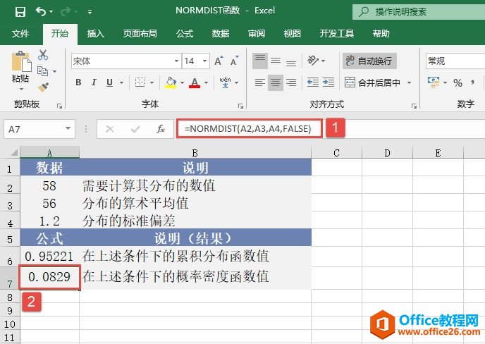
Task: Switch to the 视图 tab
Action: click(292, 33)
